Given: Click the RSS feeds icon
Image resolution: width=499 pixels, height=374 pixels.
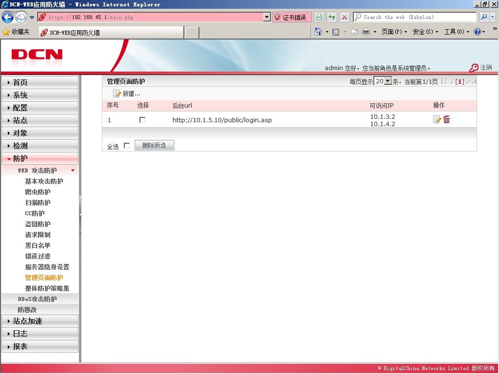Looking at the screenshot, I should [x=335, y=32].
